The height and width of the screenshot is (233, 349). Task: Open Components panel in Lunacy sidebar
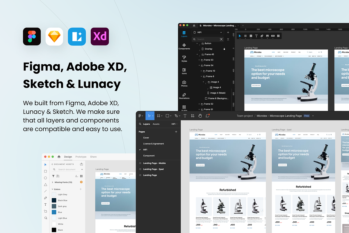click(184, 47)
